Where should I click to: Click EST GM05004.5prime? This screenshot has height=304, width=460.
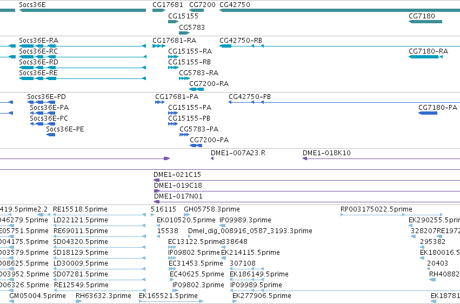(12, 301)
